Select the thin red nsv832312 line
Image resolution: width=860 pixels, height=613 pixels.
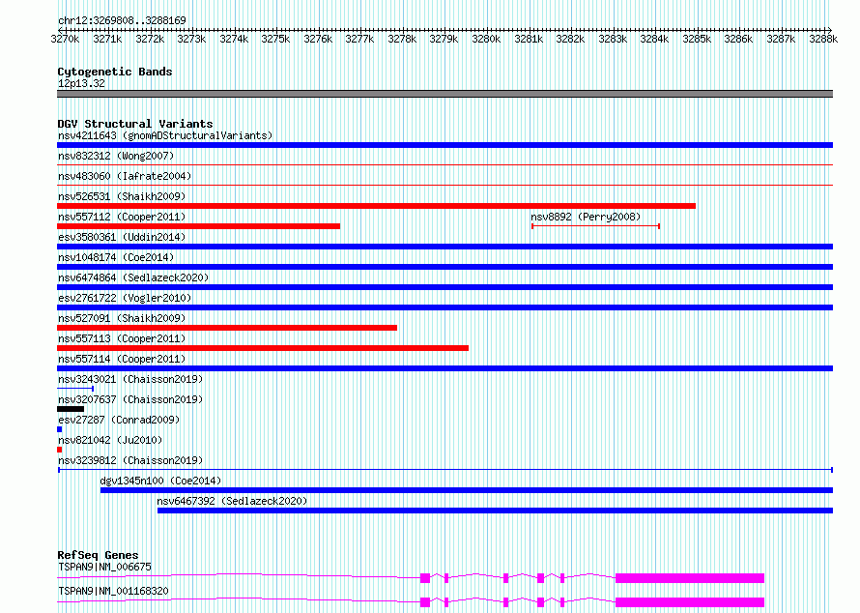[444, 164]
